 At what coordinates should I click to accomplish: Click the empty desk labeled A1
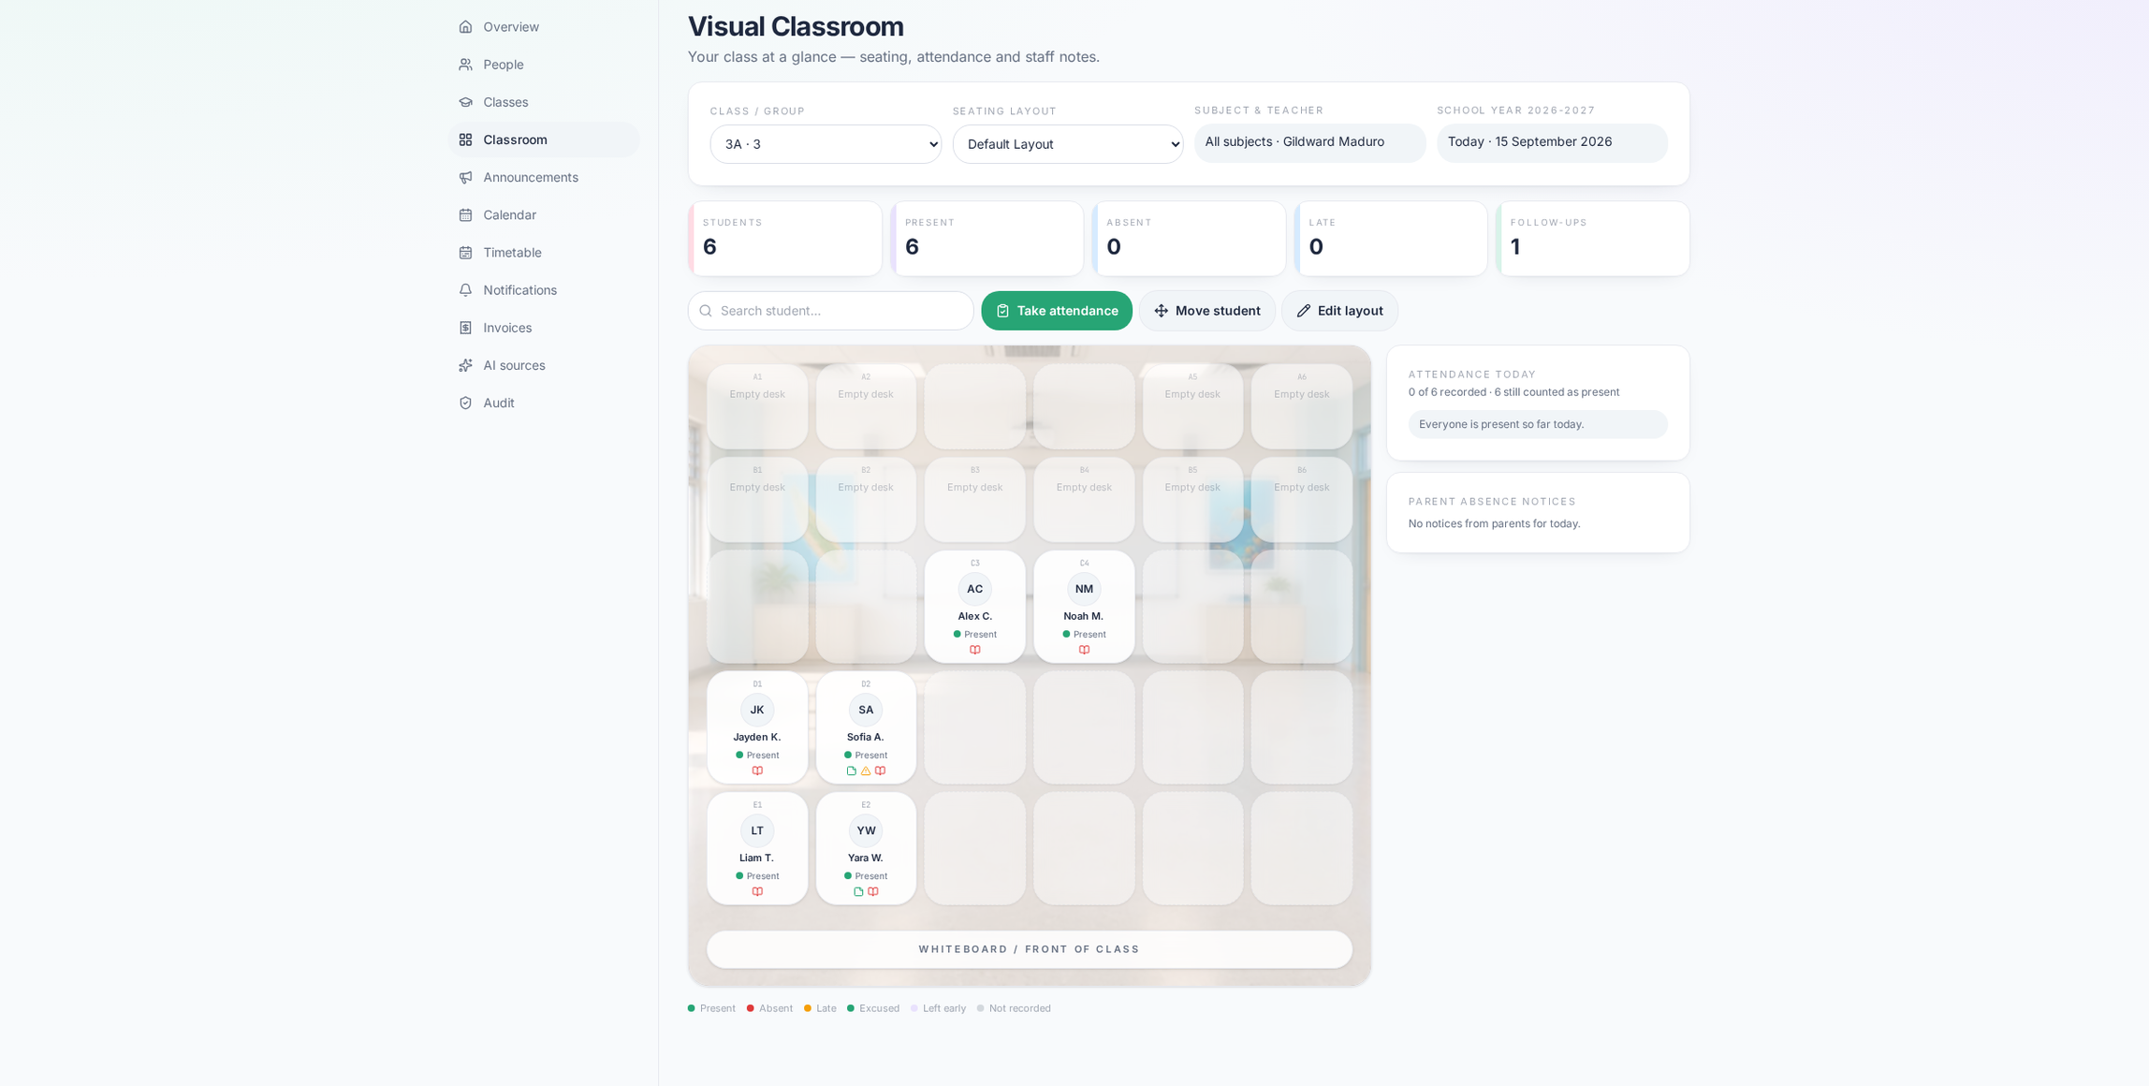pyautogui.click(x=757, y=406)
